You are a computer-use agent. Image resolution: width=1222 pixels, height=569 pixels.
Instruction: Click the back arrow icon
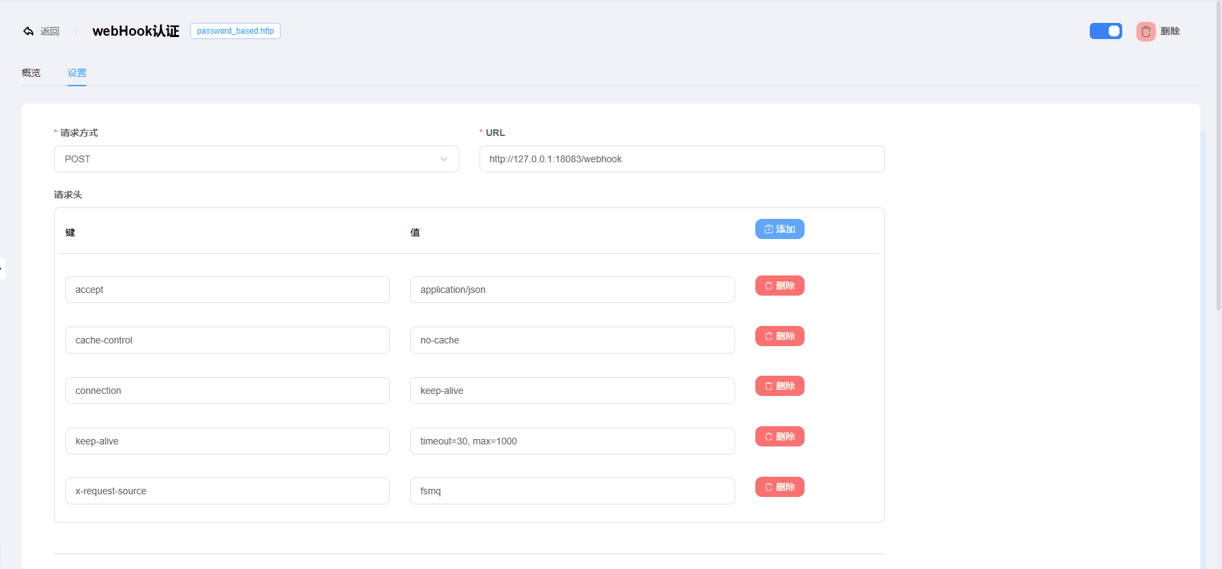click(28, 31)
